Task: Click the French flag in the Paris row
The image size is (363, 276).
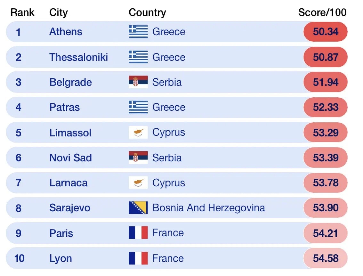Action: (x=138, y=233)
